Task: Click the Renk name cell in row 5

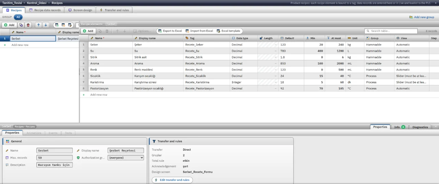Action: (x=110, y=70)
